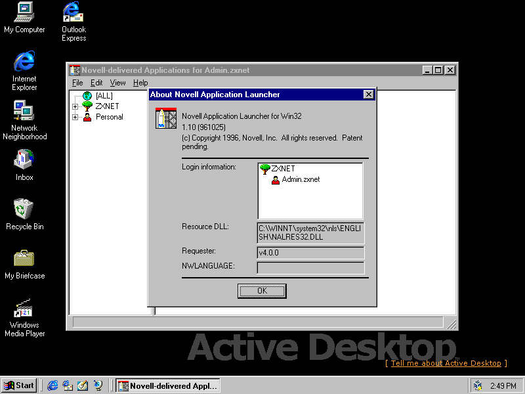Select Admin.zxnet text in Login information list

(301, 179)
